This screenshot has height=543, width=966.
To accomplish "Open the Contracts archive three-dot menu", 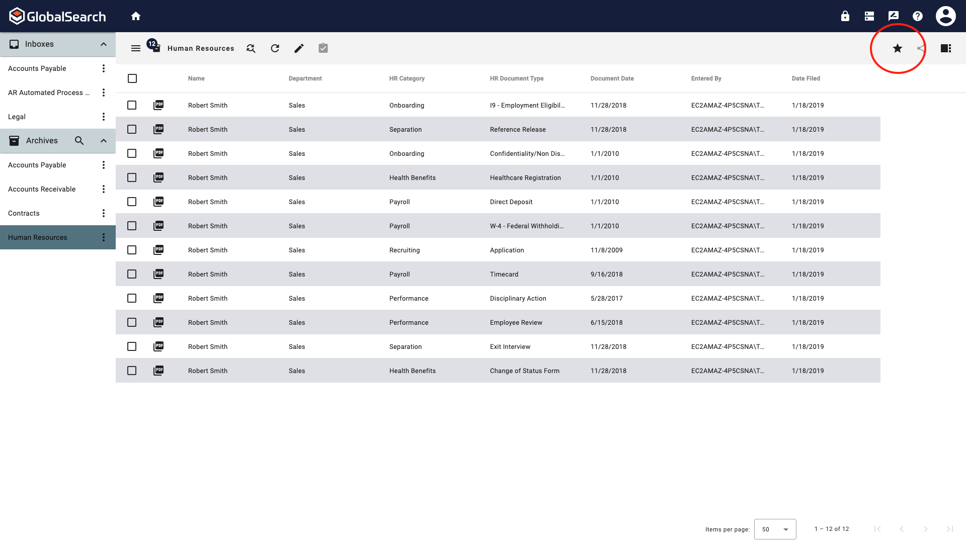I will (104, 213).
